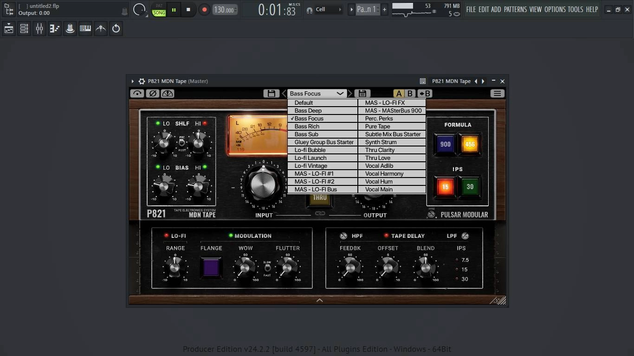Image resolution: width=634 pixels, height=356 pixels.
Task: Click the phase invert Ø icon
Action: (x=152, y=93)
